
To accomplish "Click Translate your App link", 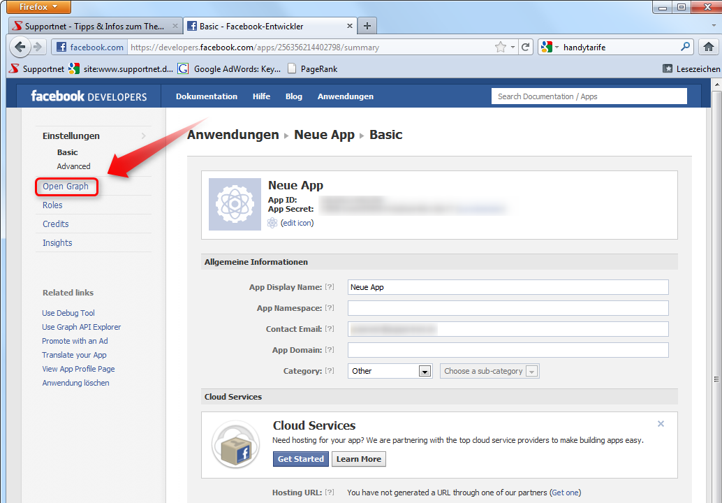I will (x=74, y=355).
